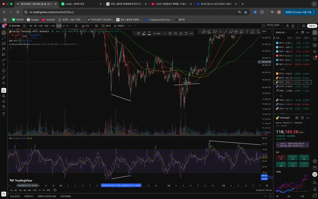Viewport: 318px width, 199px height.
Task: Click the YTD performance tile
Action: (x=292, y=164)
